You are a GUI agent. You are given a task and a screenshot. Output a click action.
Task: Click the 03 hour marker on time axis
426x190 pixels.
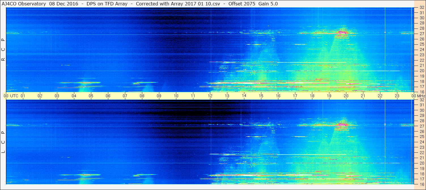(57, 96)
